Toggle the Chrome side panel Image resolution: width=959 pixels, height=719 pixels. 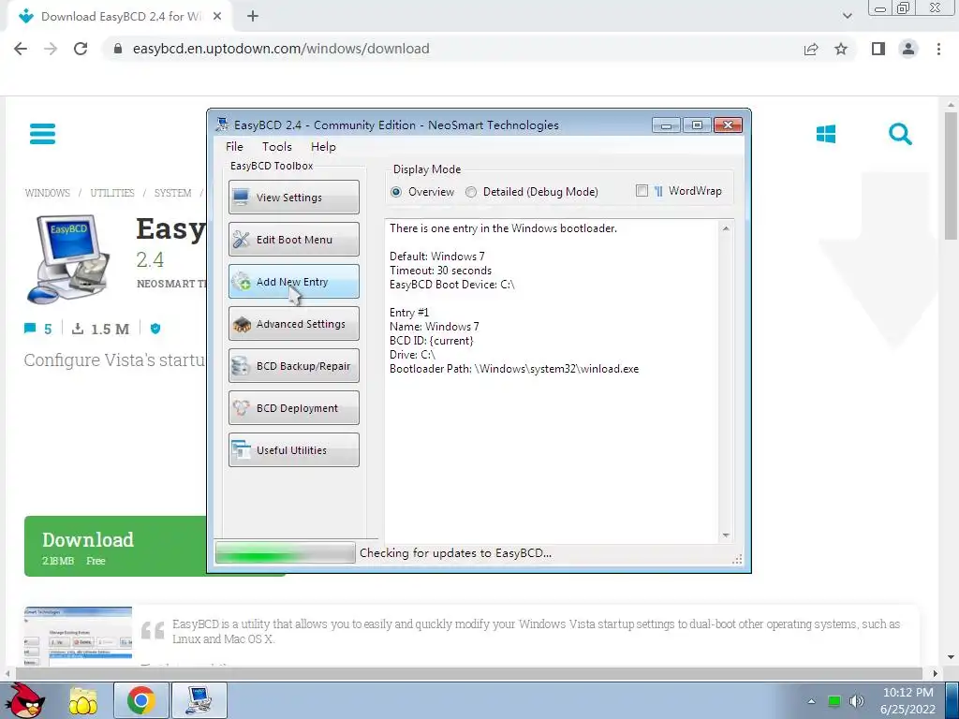click(x=878, y=49)
